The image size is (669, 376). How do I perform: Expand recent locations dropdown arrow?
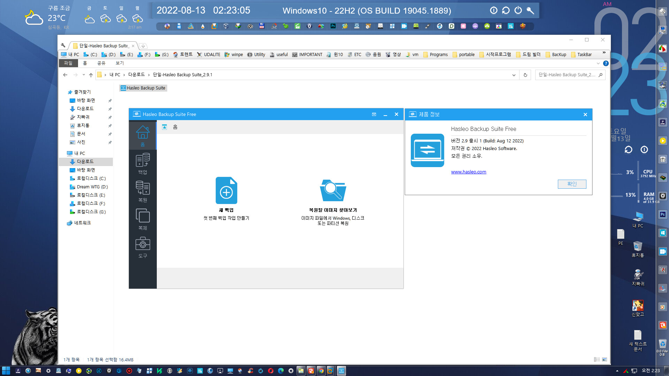[x=84, y=75]
